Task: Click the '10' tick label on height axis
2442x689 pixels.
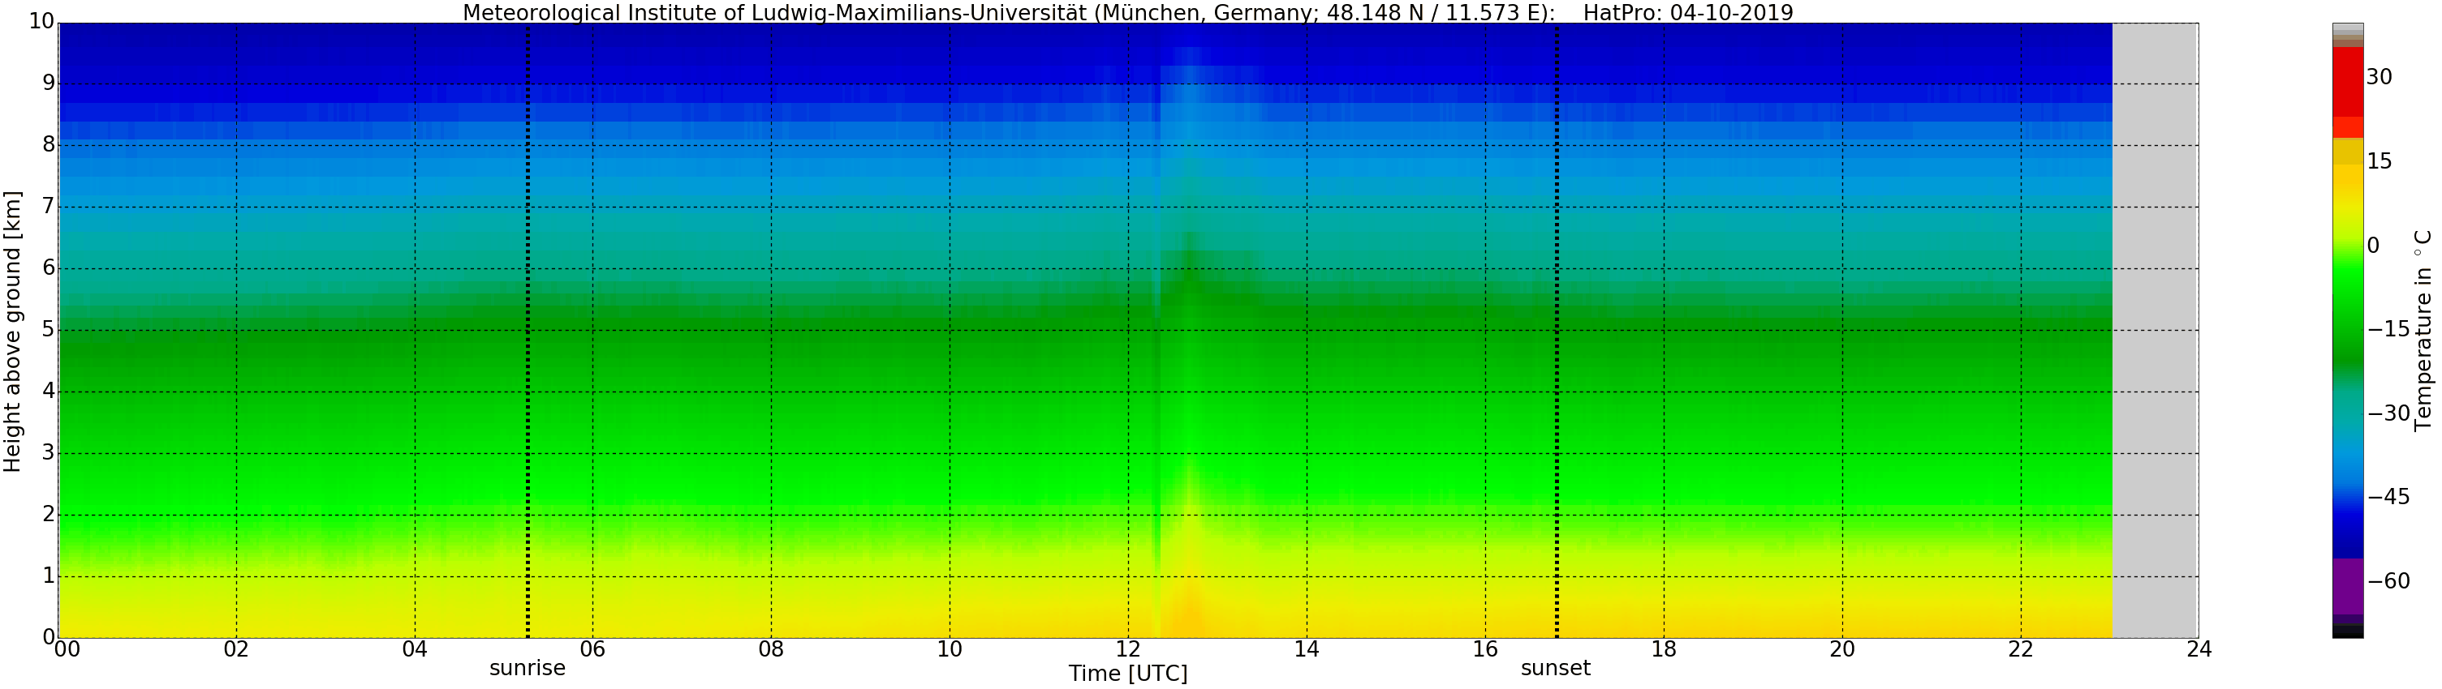Action: point(41,21)
